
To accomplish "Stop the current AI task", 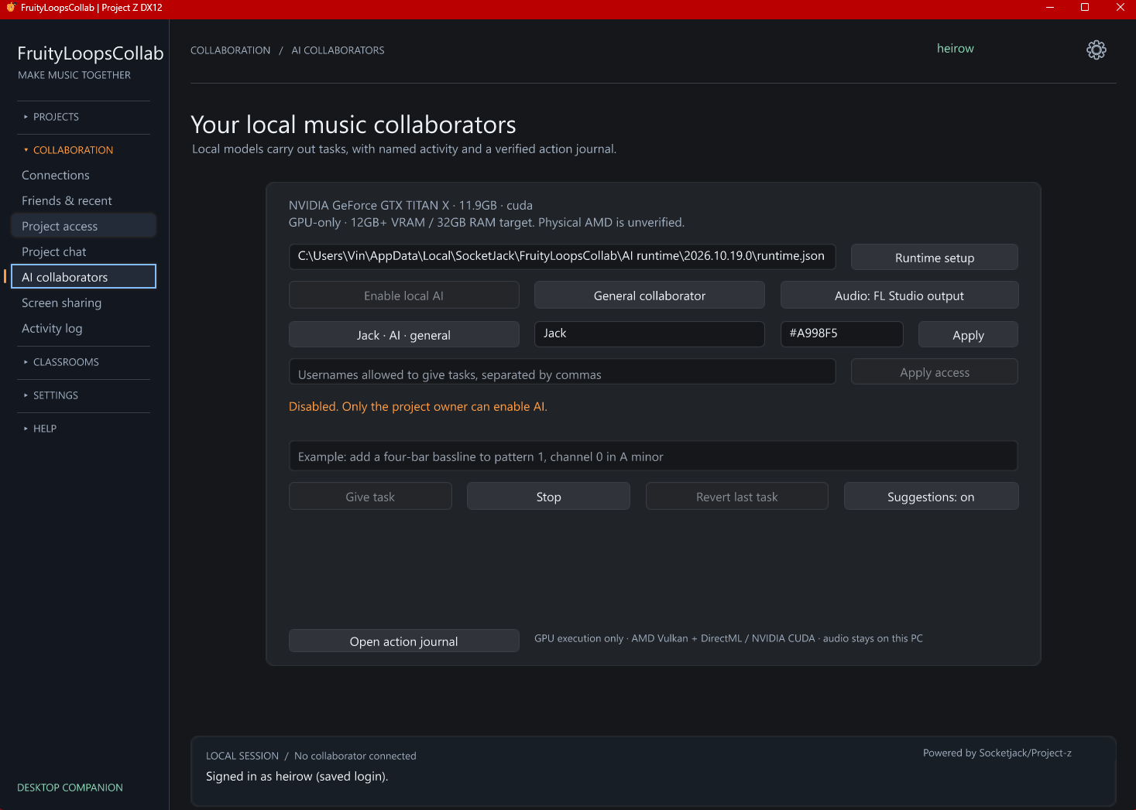I will pos(549,497).
